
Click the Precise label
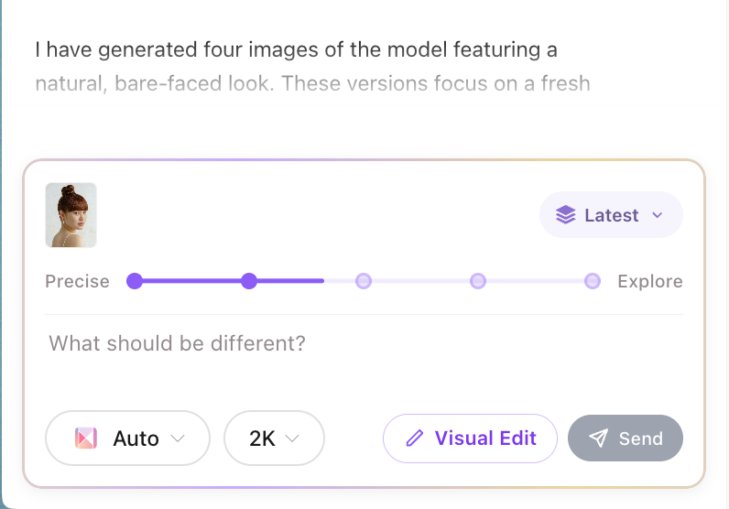(77, 281)
